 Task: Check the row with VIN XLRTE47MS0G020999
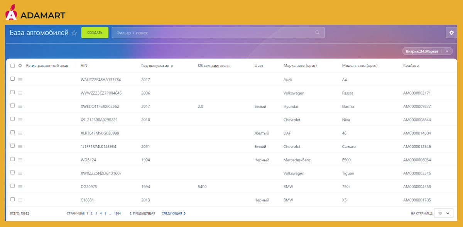click(12, 132)
